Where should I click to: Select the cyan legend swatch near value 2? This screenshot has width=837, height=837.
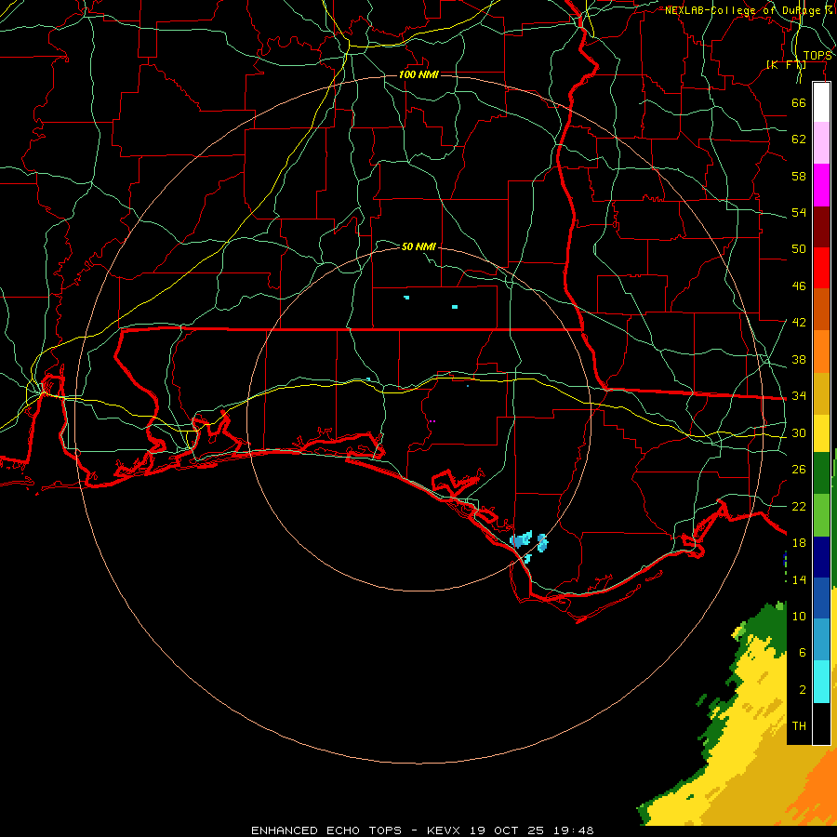pyautogui.click(x=821, y=682)
